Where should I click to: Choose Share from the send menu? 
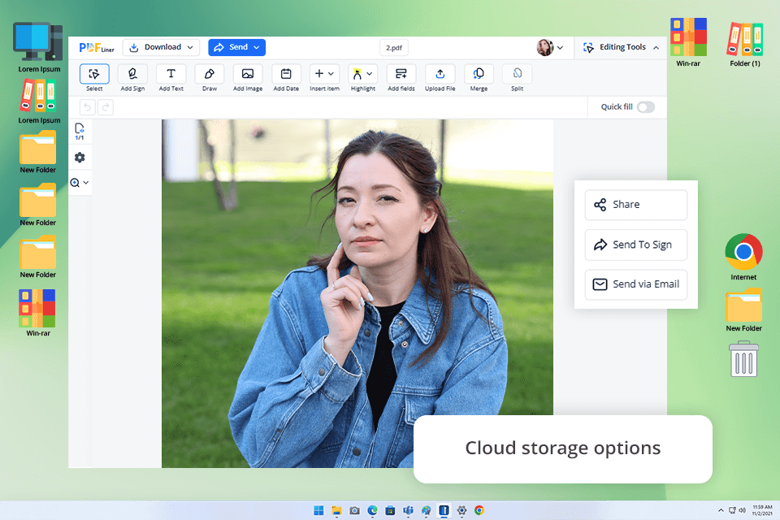coord(635,205)
